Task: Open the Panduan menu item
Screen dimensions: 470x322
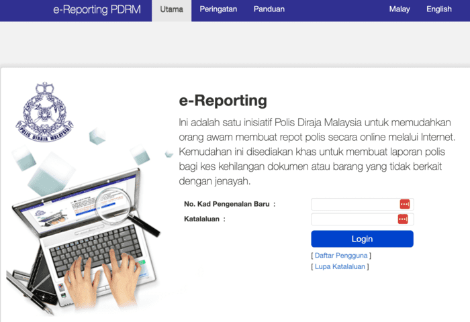Action: pos(269,9)
